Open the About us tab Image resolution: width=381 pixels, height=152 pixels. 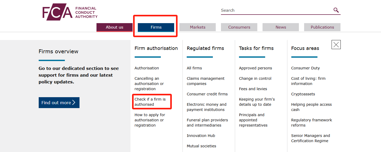click(x=115, y=27)
